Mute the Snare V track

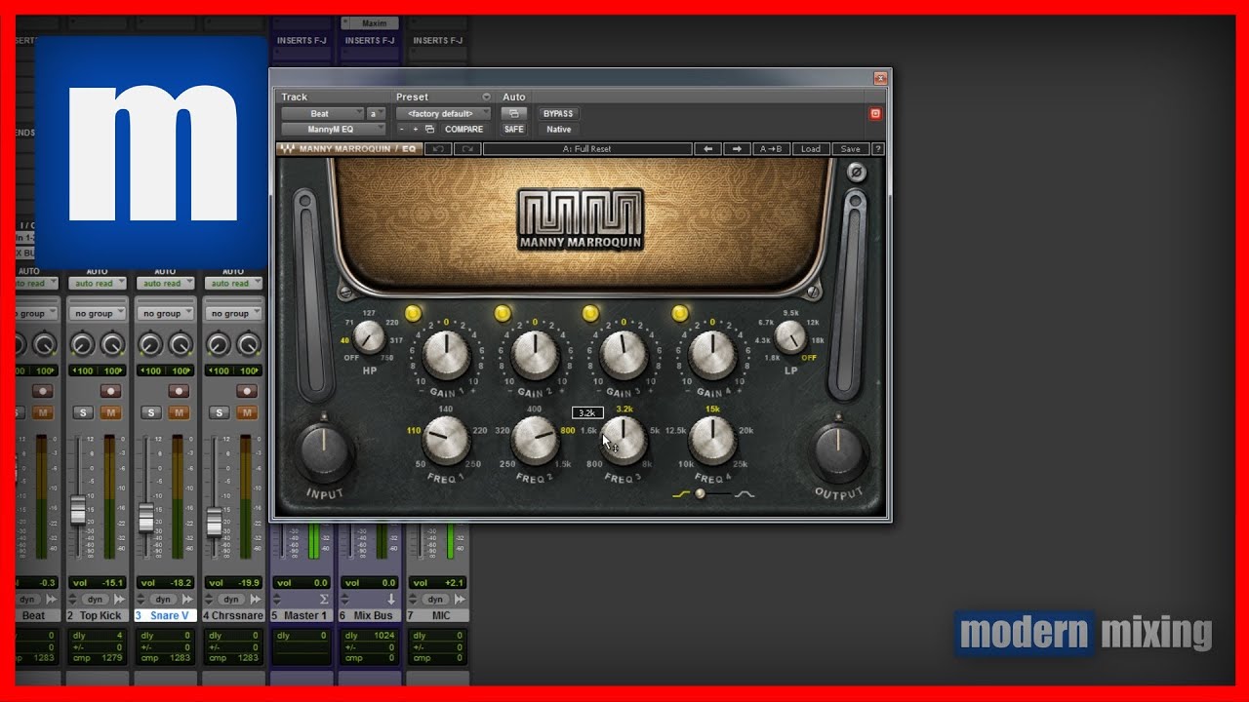179,412
